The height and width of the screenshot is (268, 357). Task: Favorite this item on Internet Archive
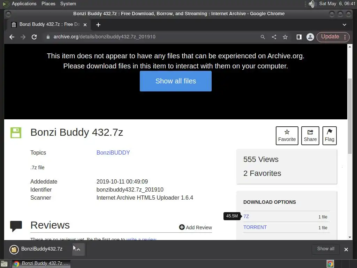pyautogui.click(x=287, y=136)
